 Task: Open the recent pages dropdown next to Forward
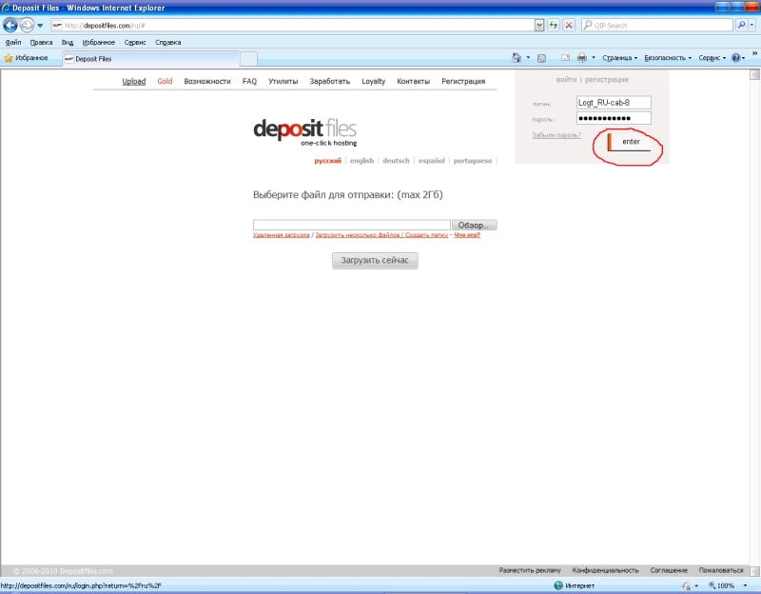point(40,26)
